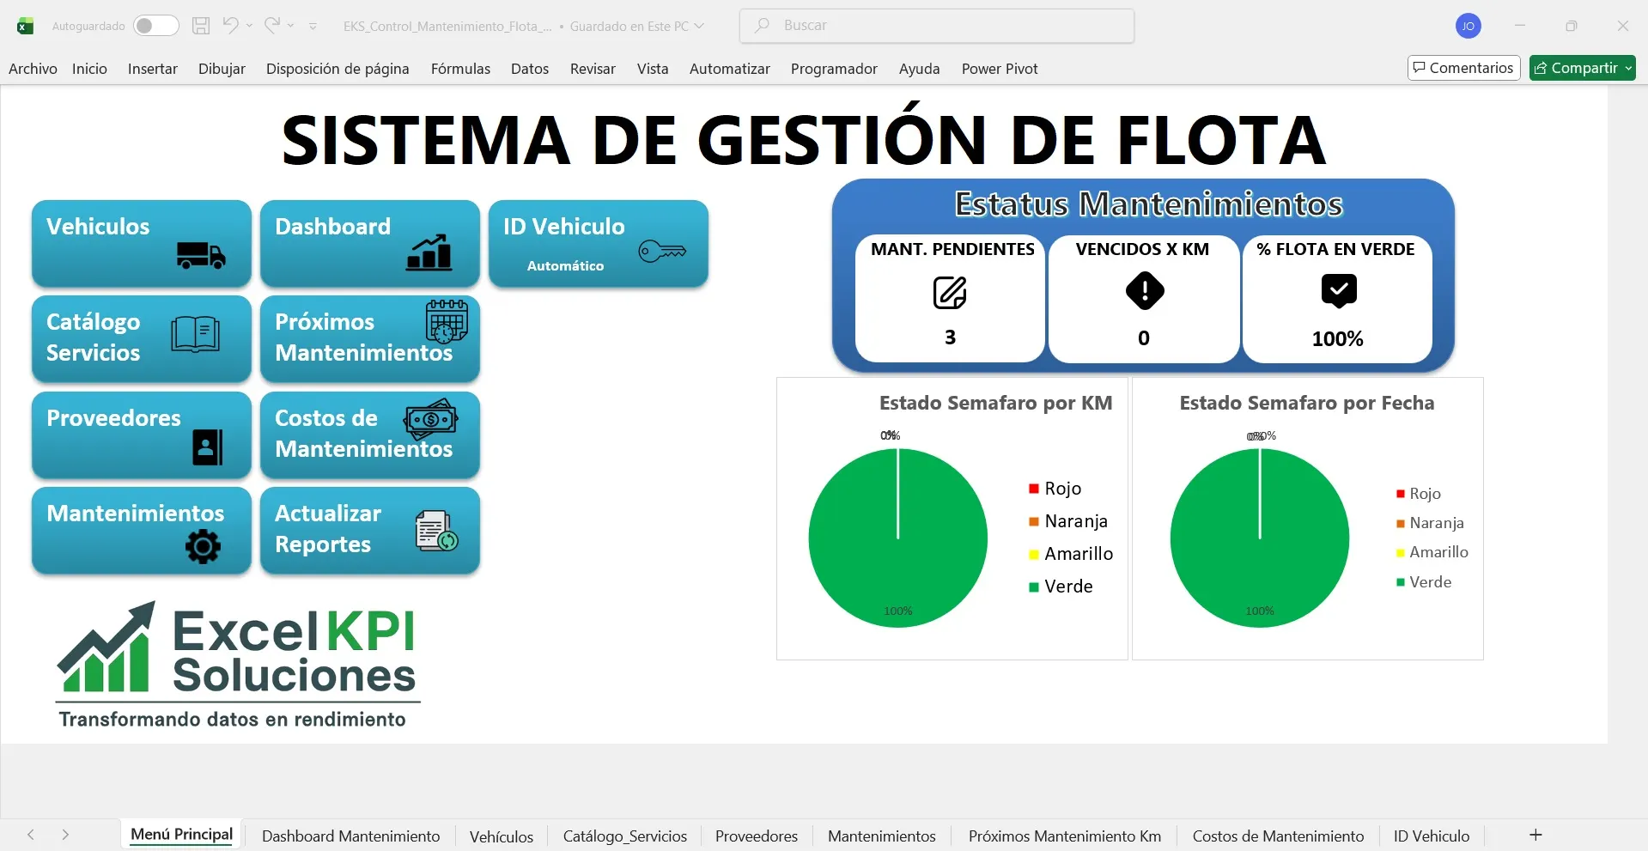The height and width of the screenshot is (851, 1648).
Task: Click the Save icon in Quick Access toolbar
Action: pos(200,26)
